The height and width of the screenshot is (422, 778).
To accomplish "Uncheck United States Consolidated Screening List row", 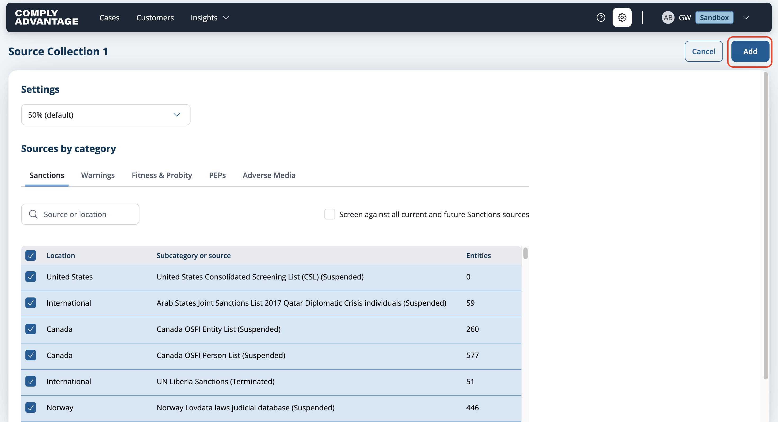I will [x=31, y=277].
